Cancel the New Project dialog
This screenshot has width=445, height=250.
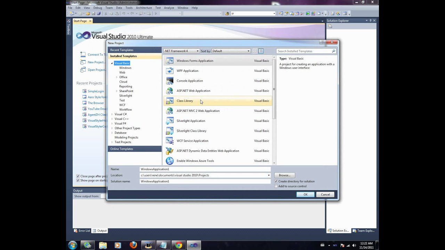tap(325, 194)
